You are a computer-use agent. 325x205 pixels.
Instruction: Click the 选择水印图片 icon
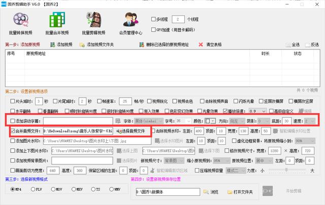click(x=157, y=141)
